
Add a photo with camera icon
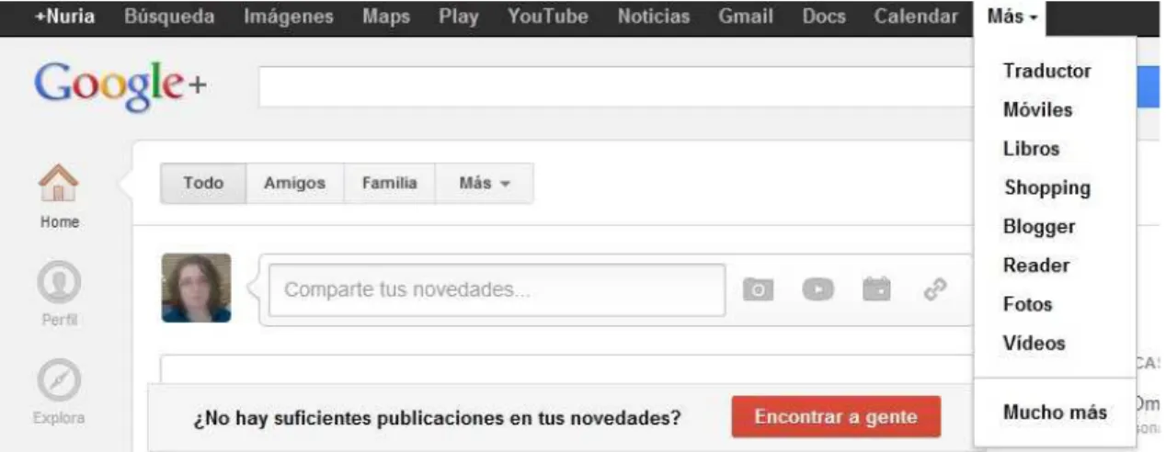[x=758, y=289]
